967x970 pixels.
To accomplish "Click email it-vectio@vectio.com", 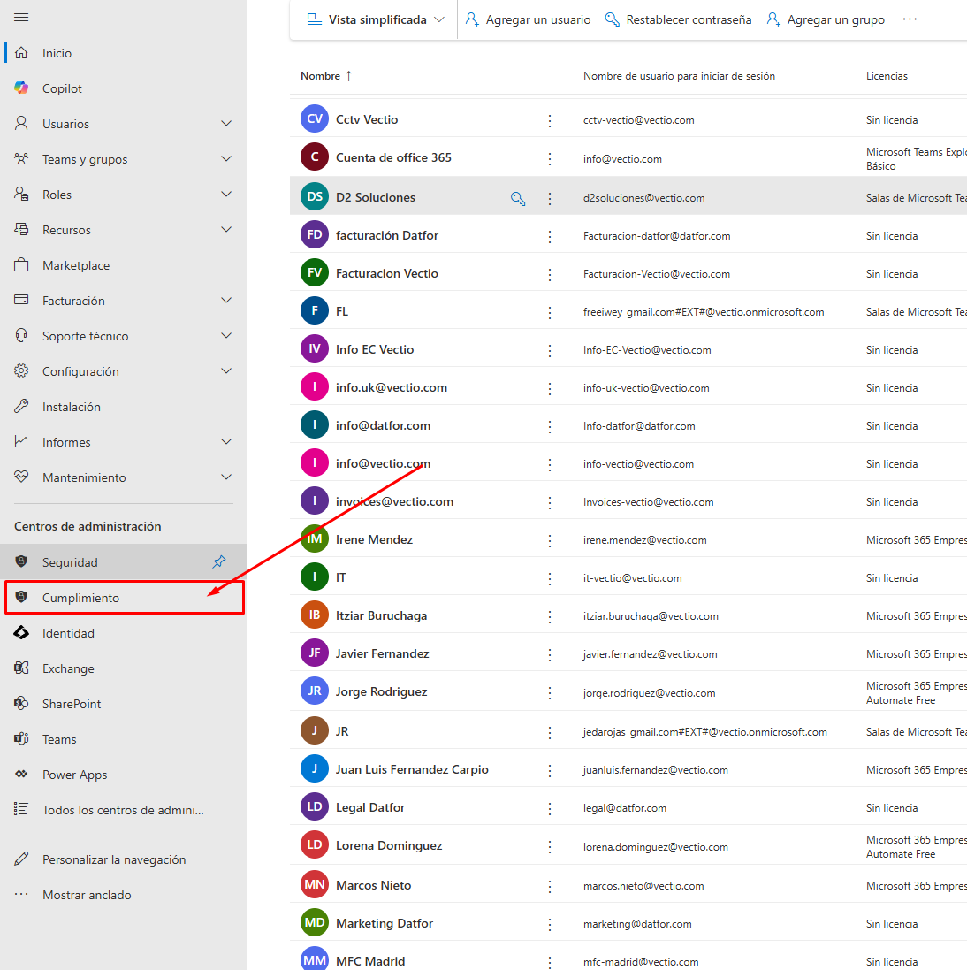I will [x=633, y=577].
